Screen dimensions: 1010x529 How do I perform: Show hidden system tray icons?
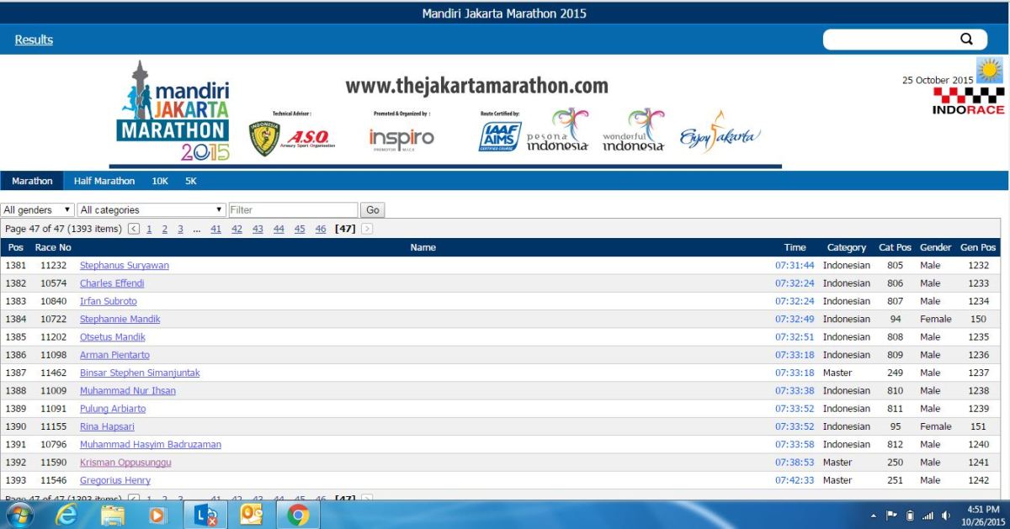coord(873,515)
